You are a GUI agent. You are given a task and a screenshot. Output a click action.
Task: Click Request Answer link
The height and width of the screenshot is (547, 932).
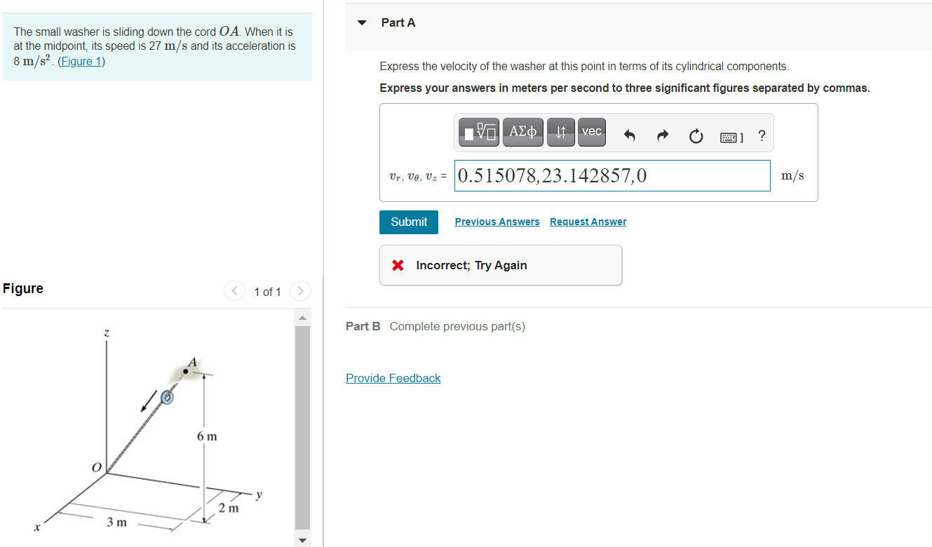588,222
